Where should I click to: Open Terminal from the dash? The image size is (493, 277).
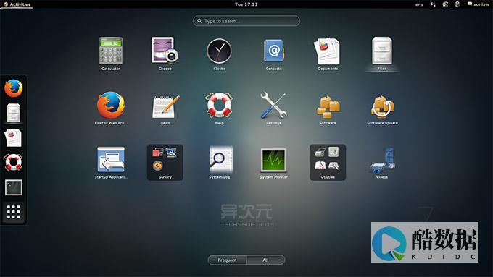pos(14,187)
